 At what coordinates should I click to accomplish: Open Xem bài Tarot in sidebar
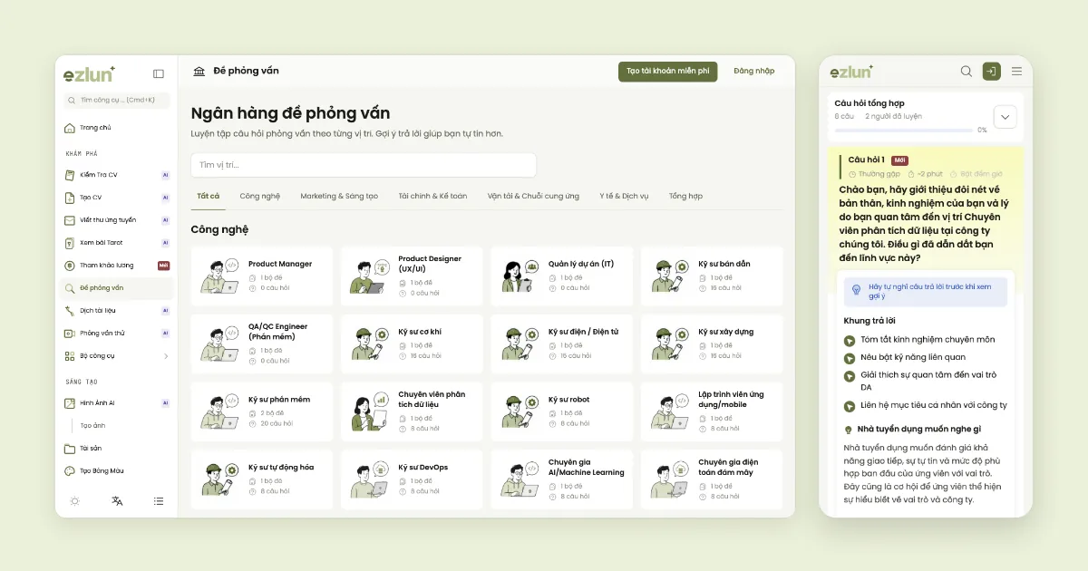point(116,243)
